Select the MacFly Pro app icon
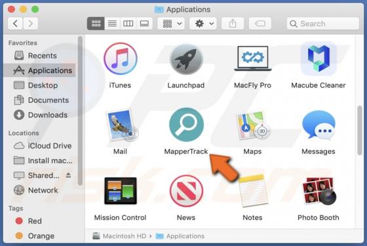 click(252, 58)
